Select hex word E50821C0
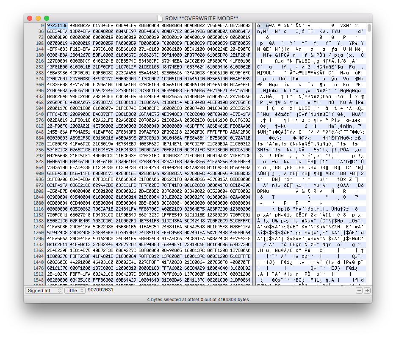Screen dimensions: 396x337 (x=57, y=221)
